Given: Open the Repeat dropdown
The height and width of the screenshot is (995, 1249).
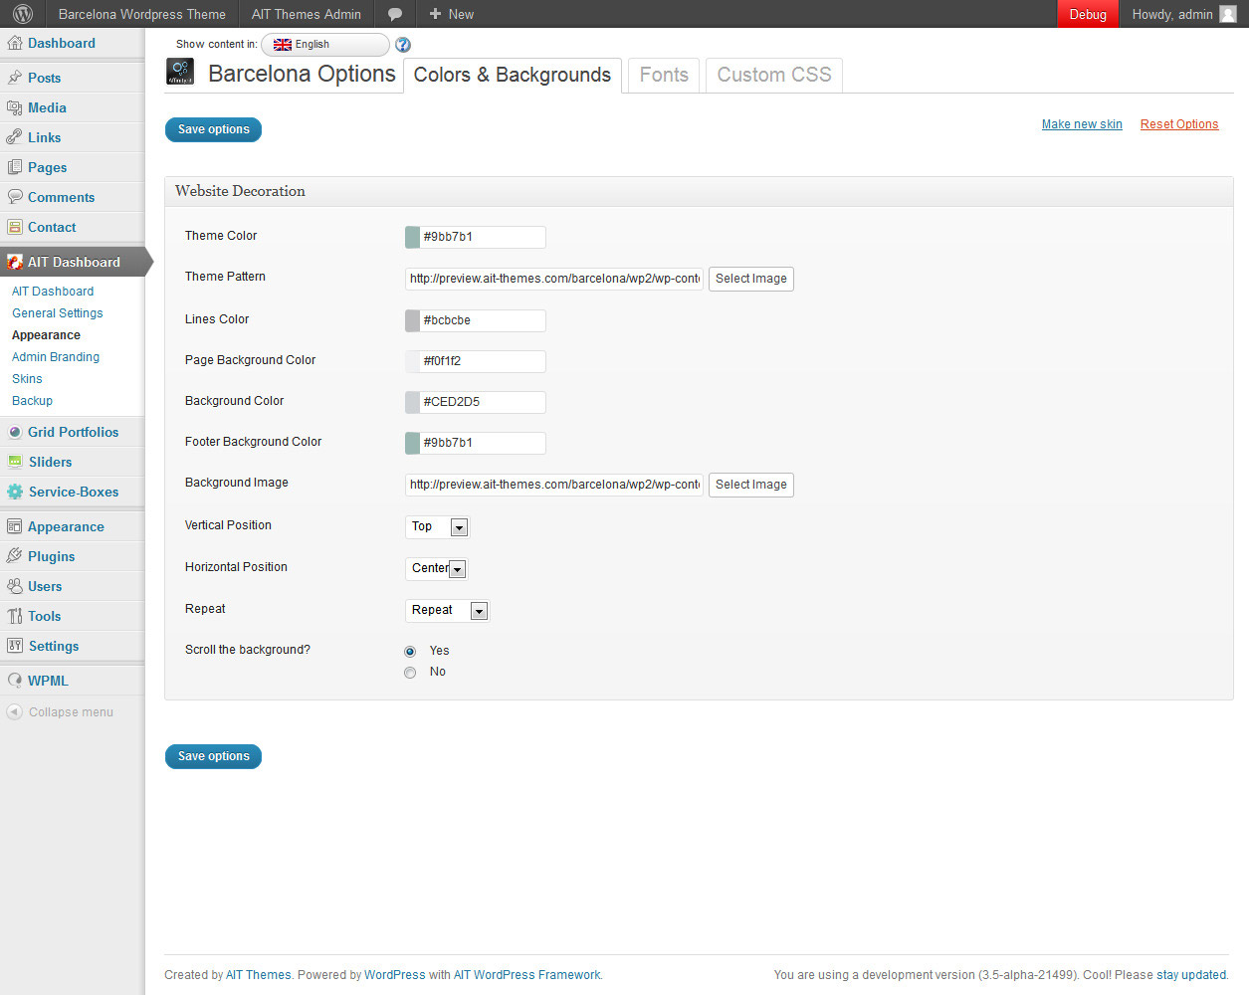Looking at the screenshot, I should click(x=447, y=610).
